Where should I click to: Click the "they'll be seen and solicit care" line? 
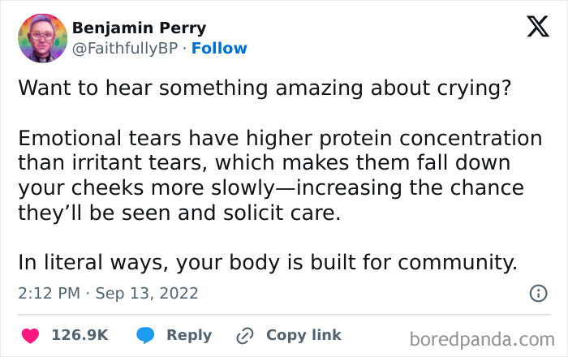click(x=179, y=213)
